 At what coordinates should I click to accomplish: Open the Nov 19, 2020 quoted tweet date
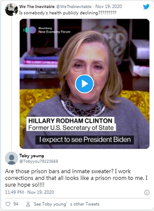click(x=109, y=6)
